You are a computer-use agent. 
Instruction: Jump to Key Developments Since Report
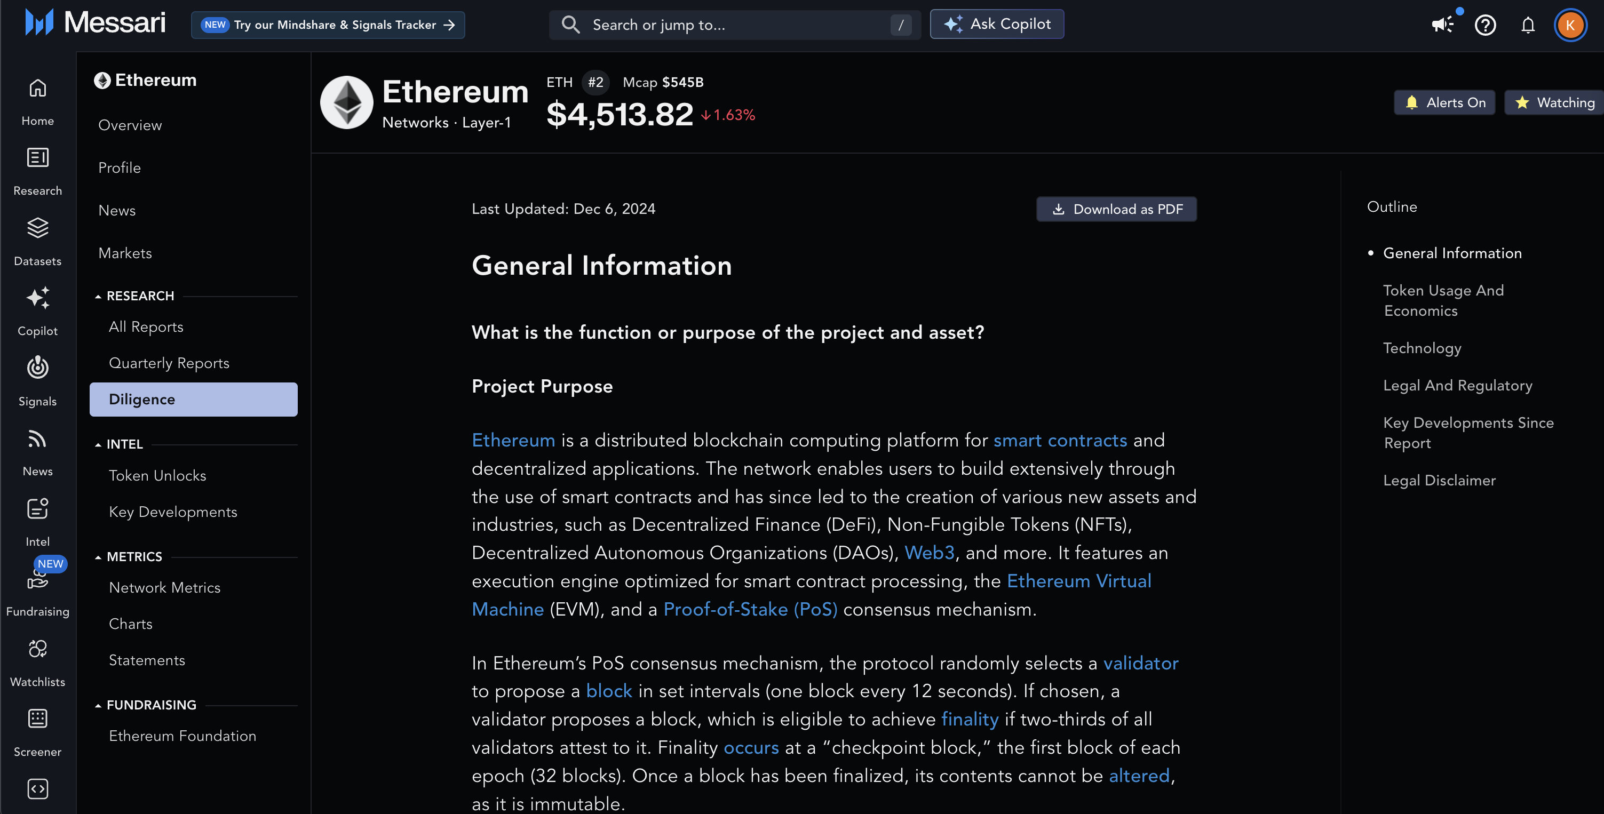pos(1468,433)
